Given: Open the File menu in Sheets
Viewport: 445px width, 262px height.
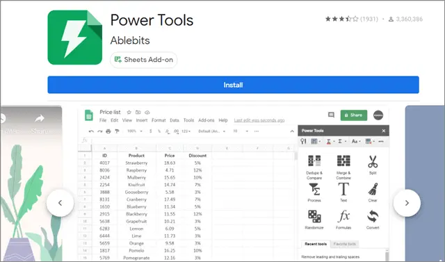Looking at the screenshot, I should [x=103, y=120].
